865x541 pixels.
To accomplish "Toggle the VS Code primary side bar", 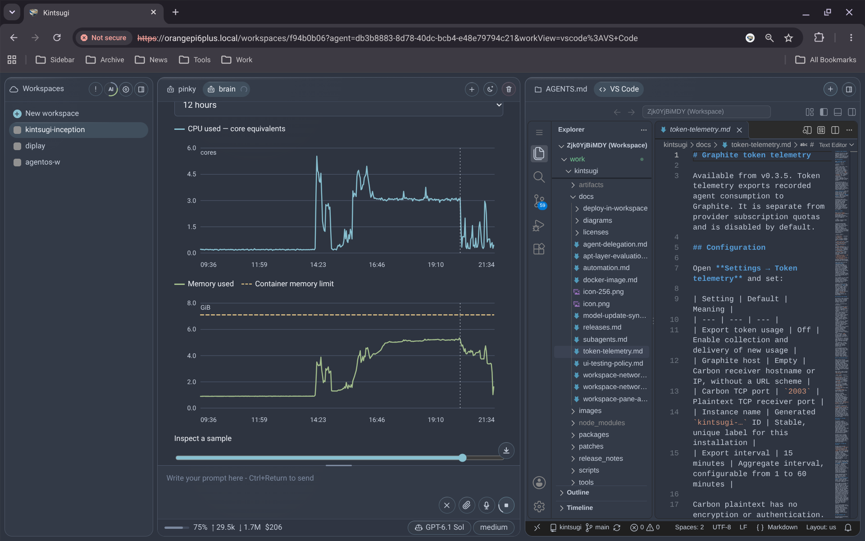I will click(824, 112).
